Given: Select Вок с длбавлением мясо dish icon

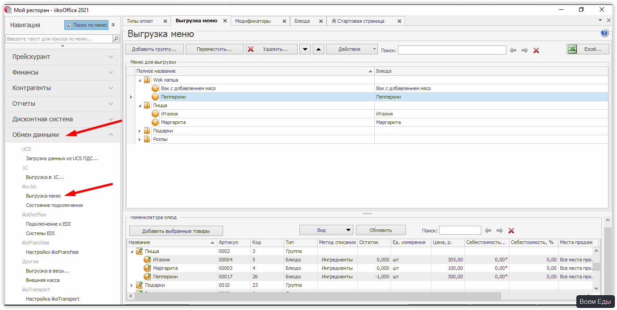Looking at the screenshot, I should tap(155, 88).
